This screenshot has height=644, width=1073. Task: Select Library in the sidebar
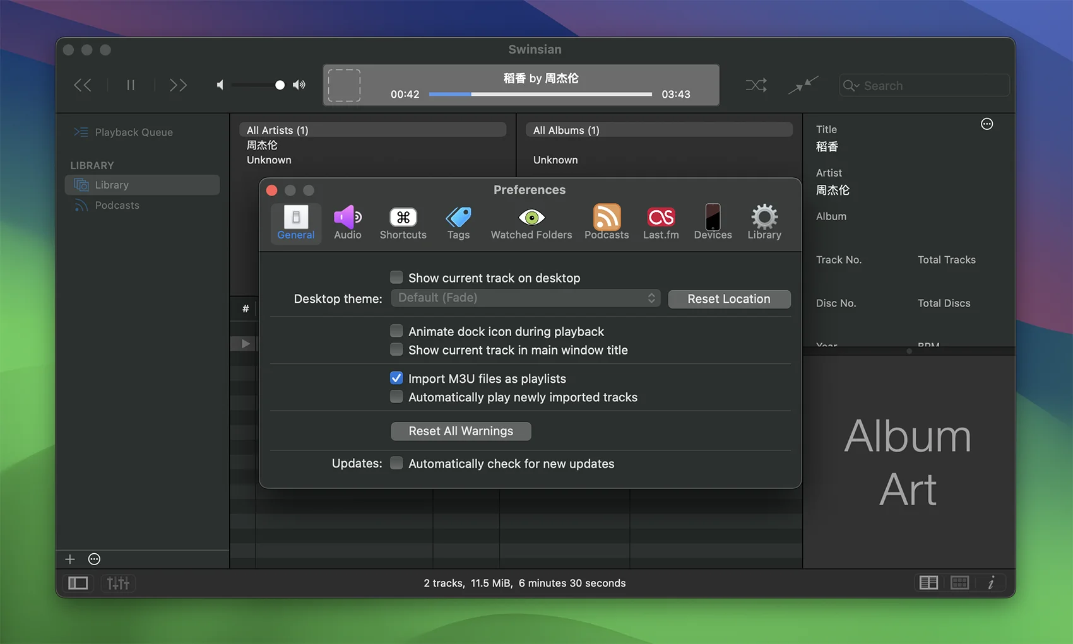pyautogui.click(x=142, y=185)
